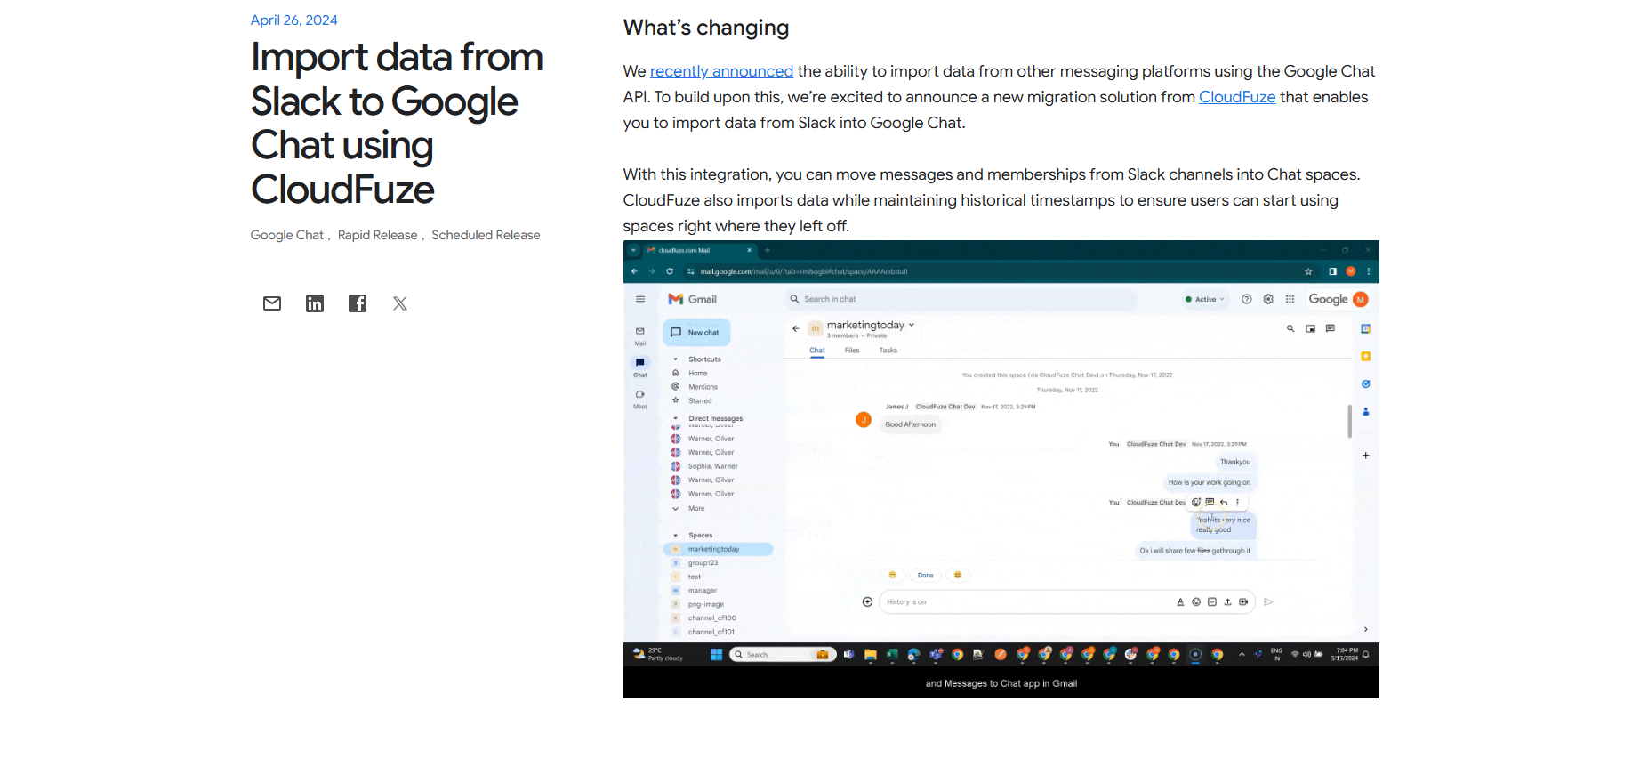Screen dimensions: 1632x783
Task: Click the Windows Start button in taskbar
Action: pyautogui.click(x=716, y=655)
